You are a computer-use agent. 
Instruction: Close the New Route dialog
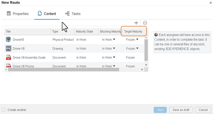pyautogui.click(x=210, y=3)
